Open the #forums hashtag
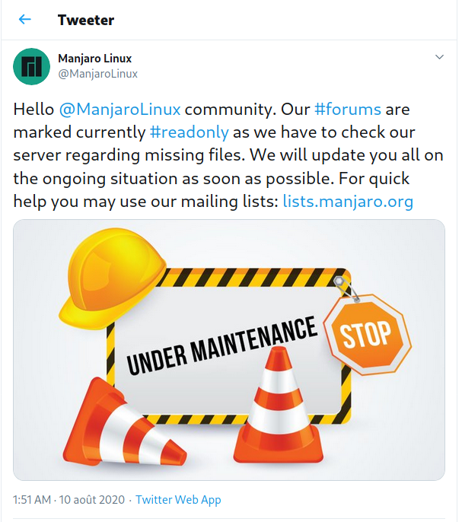Screen dimensions: 462x522 pyautogui.click(x=348, y=110)
